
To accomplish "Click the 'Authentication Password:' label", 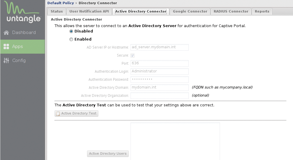I will (108, 80).
